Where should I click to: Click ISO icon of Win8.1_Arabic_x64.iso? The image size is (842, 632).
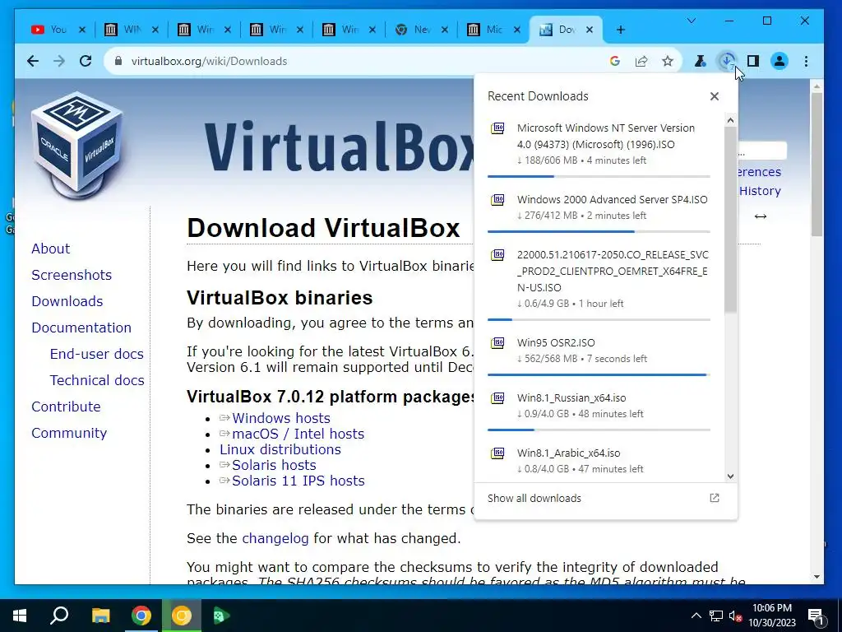point(497,453)
